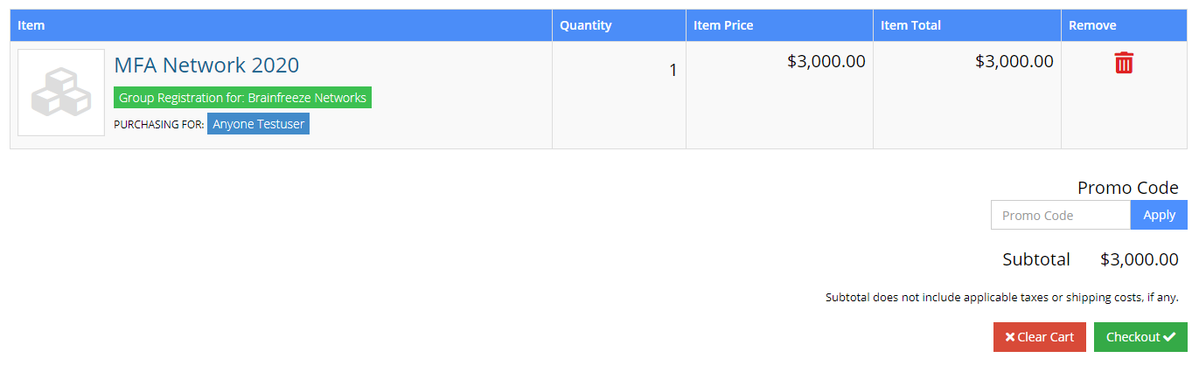Click the Item Price column header
This screenshot has height=365, width=1199.
722,25
